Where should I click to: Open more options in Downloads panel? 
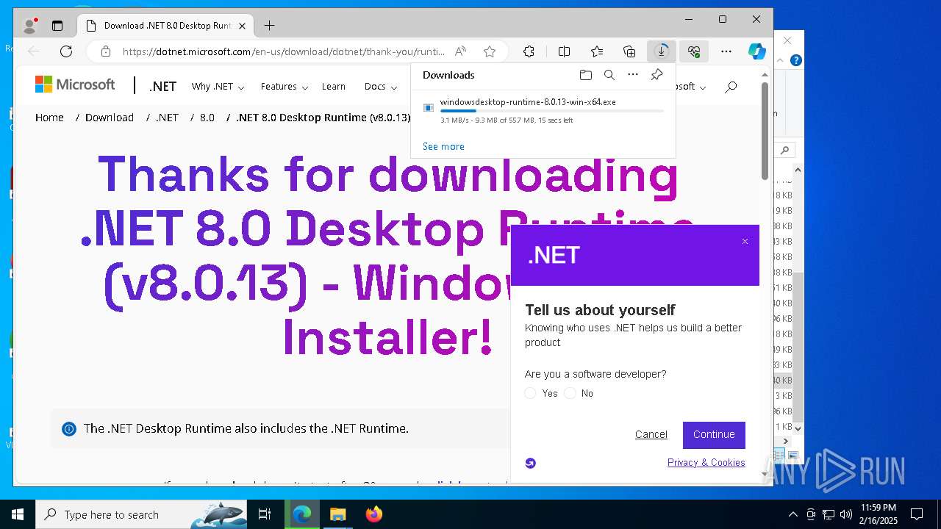tap(633, 75)
